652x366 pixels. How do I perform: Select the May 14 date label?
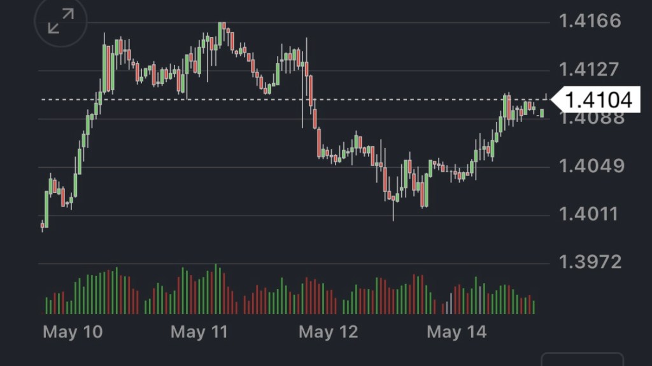click(456, 332)
